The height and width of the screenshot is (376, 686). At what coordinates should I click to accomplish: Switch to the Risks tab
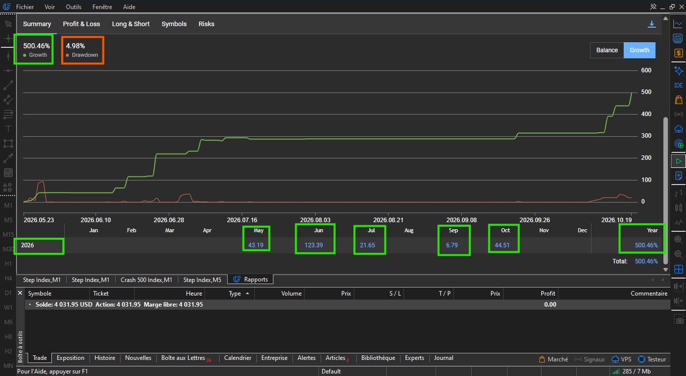pyautogui.click(x=207, y=24)
